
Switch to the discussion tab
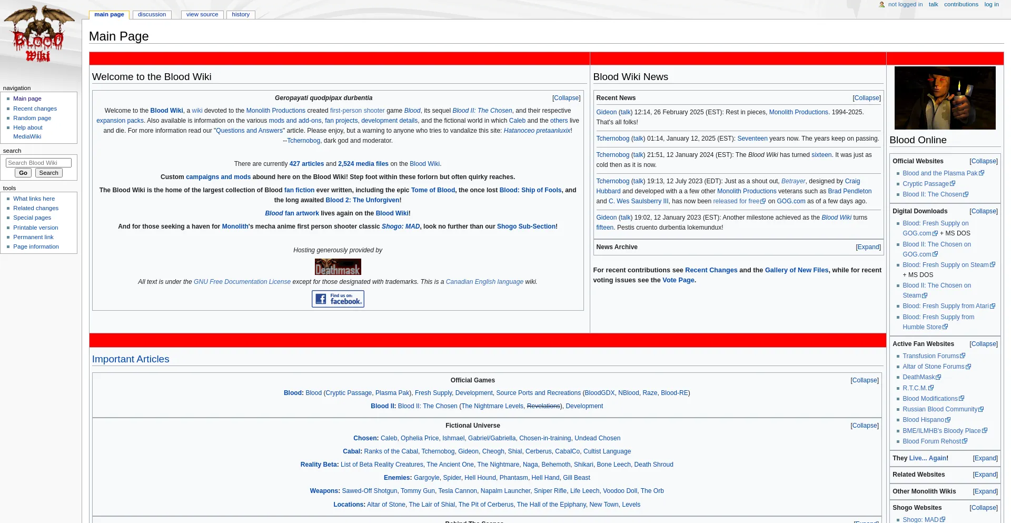click(x=152, y=15)
